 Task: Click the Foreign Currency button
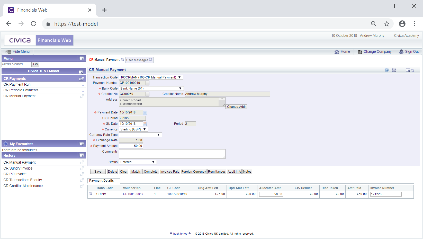click(194, 172)
